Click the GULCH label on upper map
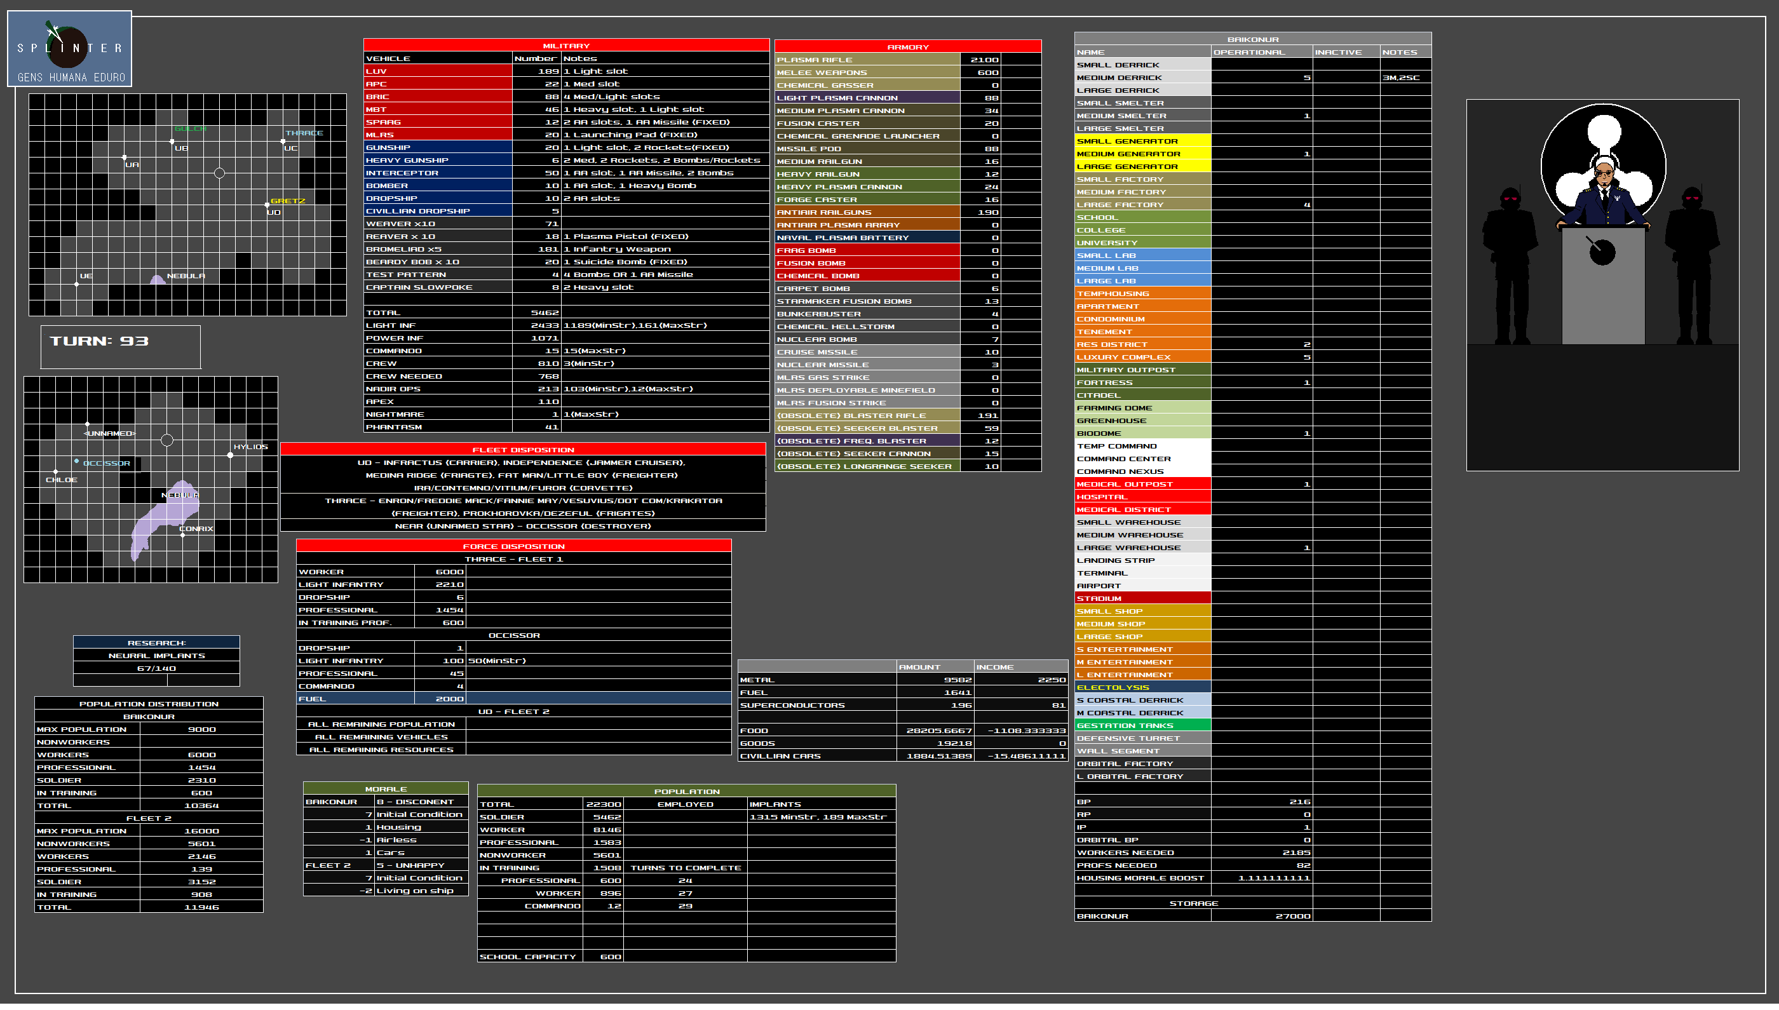Screen dimensions: 1779x1010 click(x=190, y=129)
